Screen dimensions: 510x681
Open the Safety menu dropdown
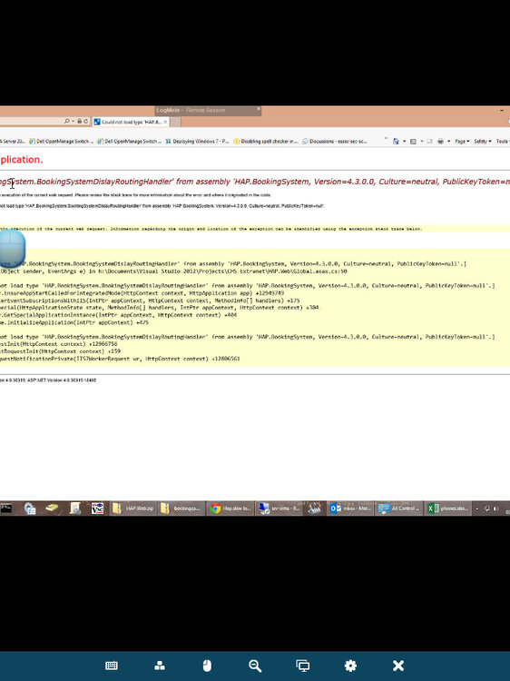coord(482,141)
